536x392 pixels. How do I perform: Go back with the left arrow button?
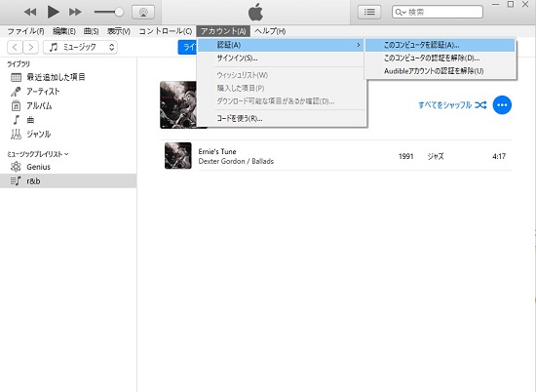pos(15,47)
